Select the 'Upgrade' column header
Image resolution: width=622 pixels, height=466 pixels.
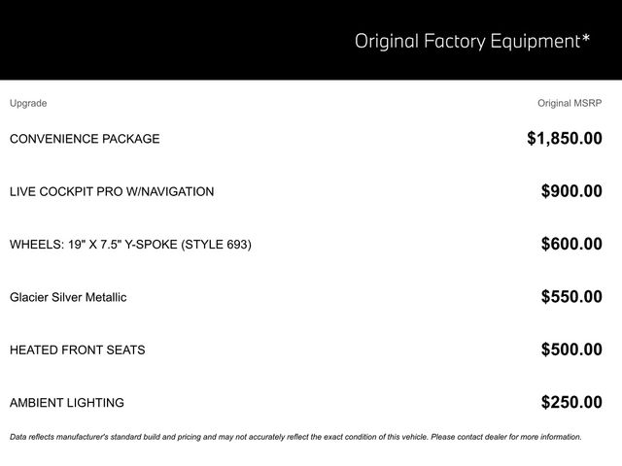point(28,103)
